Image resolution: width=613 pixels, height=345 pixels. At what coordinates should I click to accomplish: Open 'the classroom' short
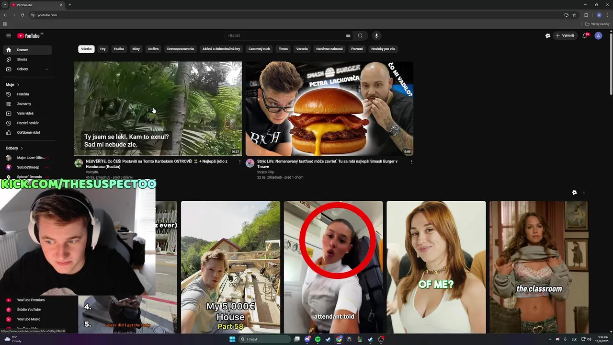(539, 267)
